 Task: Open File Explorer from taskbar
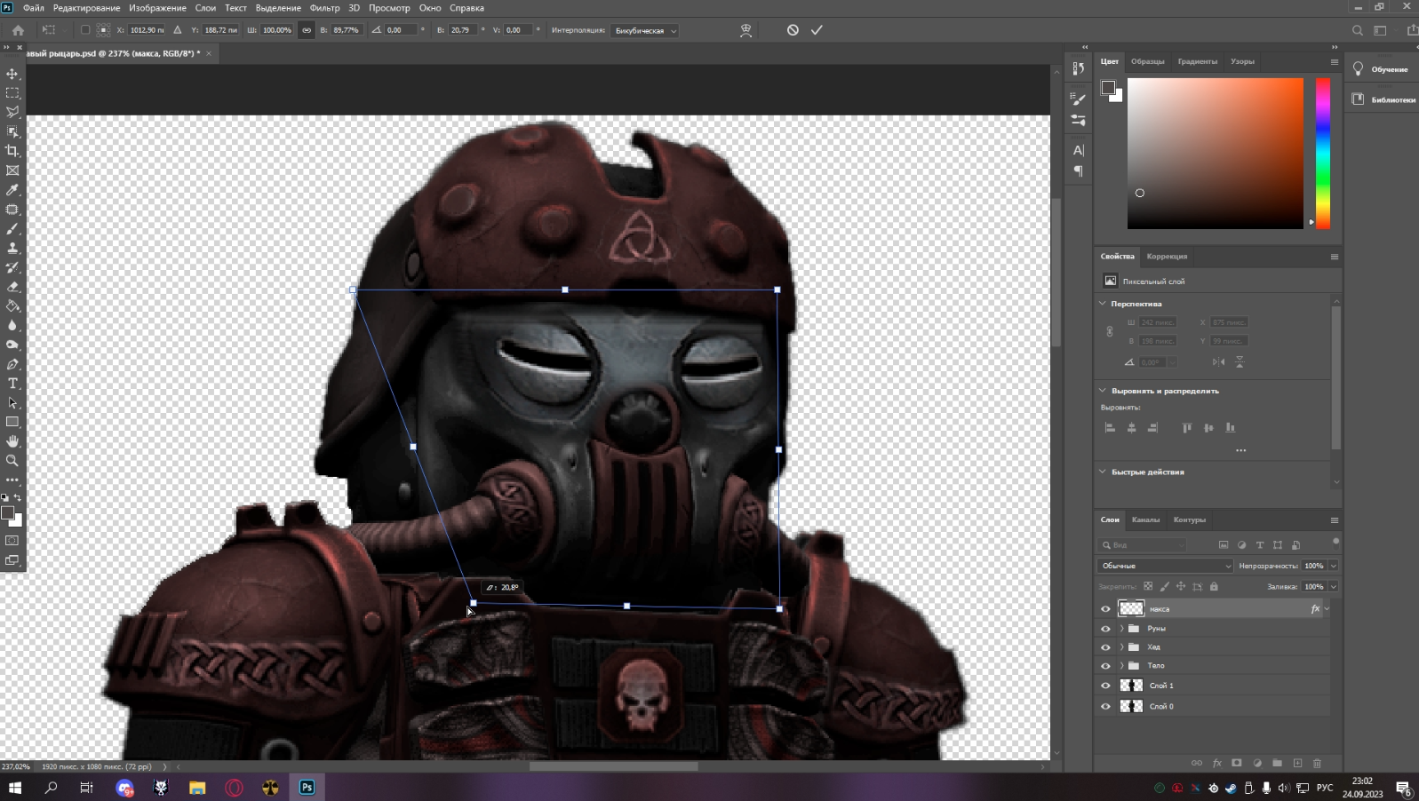pyautogui.click(x=197, y=788)
